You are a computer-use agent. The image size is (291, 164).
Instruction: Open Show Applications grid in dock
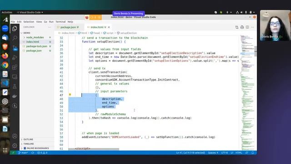click(5, 150)
